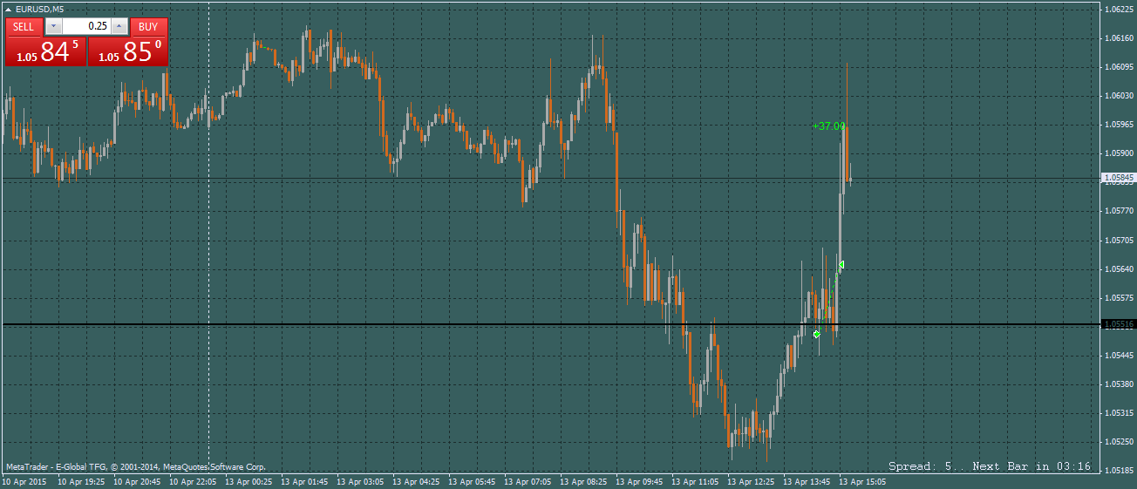Click the 1.05575 price scale label

coord(1118,297)
